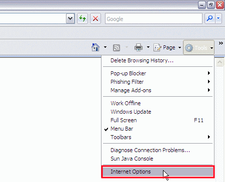225x182 pixels.
Task: Toggle the checked Menu Bar item
Action: click(x=157, y=129)
